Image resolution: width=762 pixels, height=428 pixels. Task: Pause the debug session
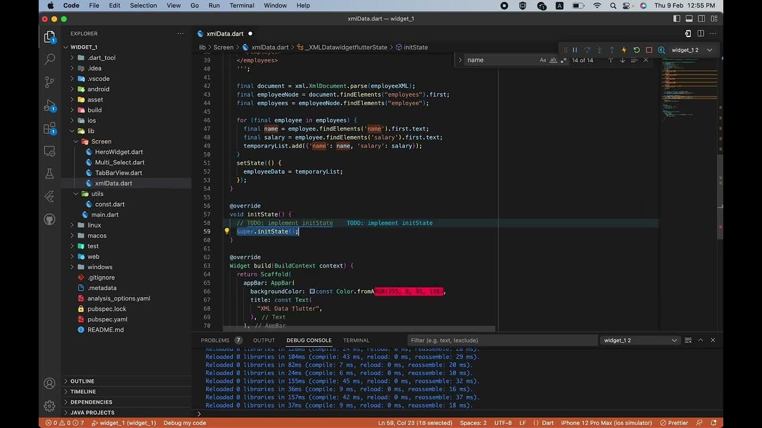tap(574, 50)
